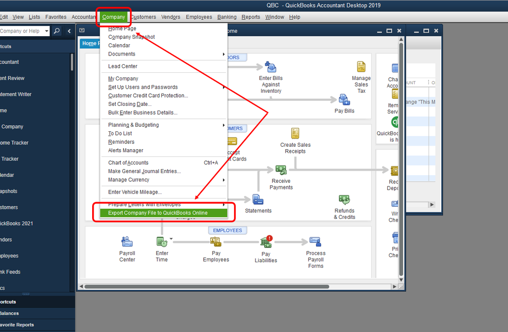
Task: Select Set Closing Date entry
Action: 163,104
